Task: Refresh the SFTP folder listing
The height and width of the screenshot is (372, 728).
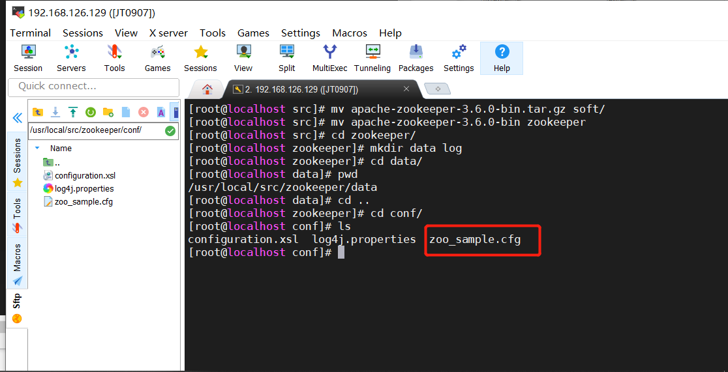Action: click(x=91, y=112)
